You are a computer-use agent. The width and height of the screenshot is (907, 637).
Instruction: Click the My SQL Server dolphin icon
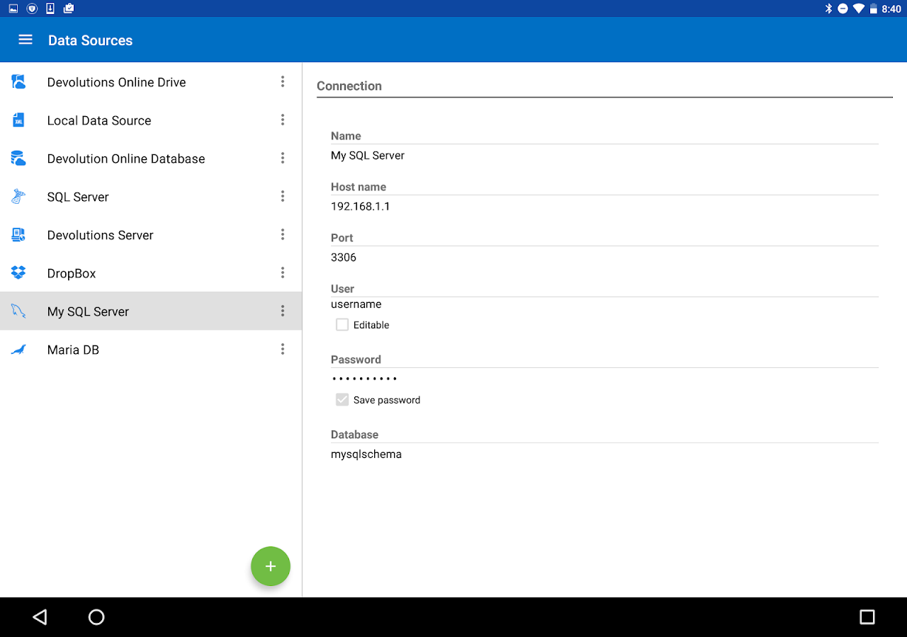[x=18, y=311]
